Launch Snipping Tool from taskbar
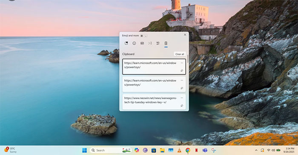The image size is (298, 155). click(214, 150)
